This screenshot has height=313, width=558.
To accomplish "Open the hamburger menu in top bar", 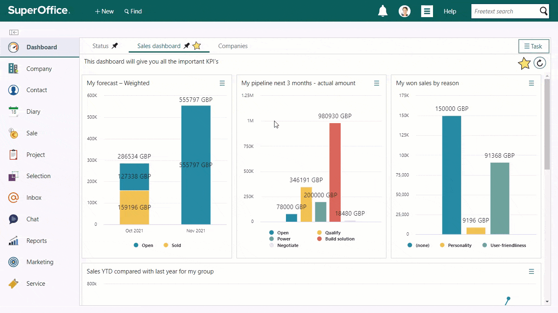I will [427, 11].
